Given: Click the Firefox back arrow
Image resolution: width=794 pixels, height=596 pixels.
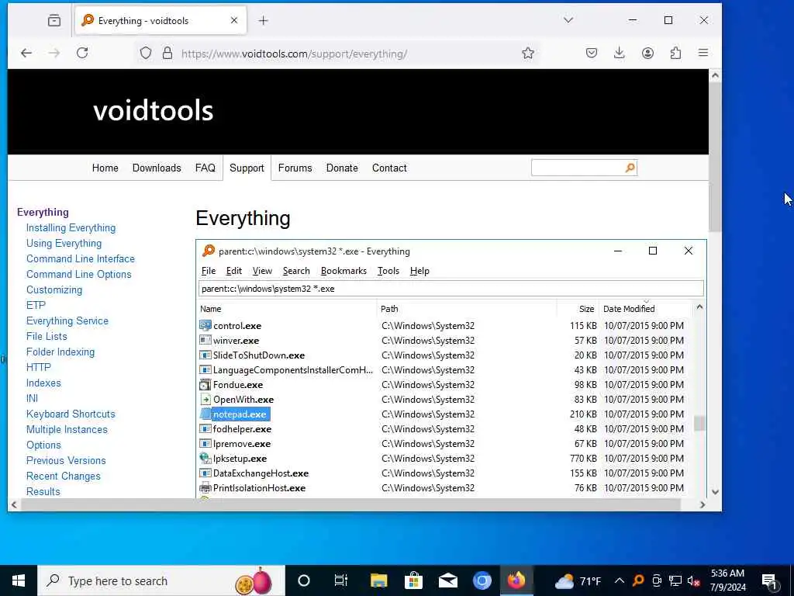Looking at the screenshot, I should coord(26,53).
